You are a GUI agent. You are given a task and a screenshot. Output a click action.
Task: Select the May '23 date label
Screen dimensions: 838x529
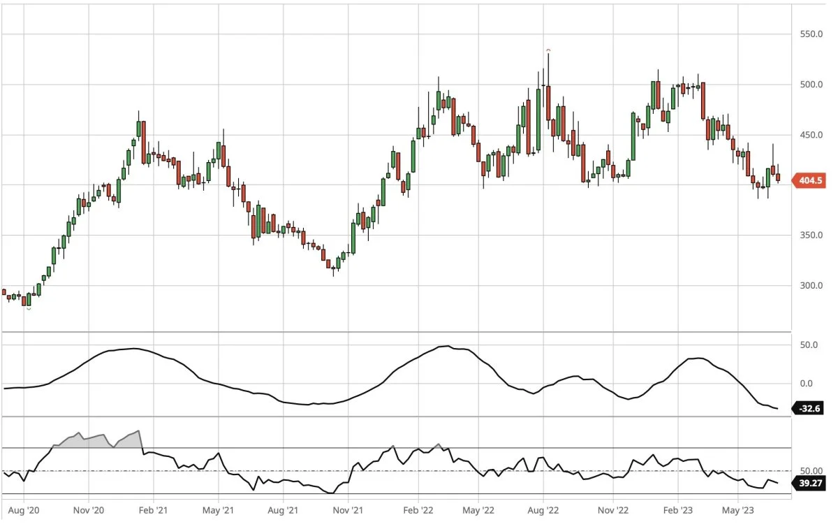coord(738,510)
